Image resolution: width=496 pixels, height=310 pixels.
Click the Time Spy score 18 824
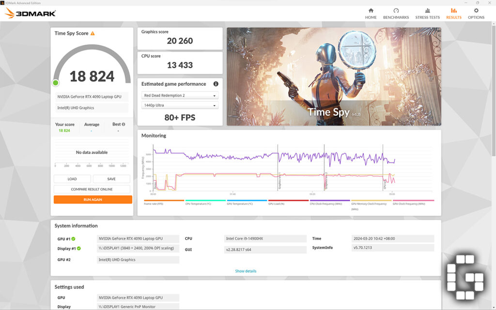92,76
